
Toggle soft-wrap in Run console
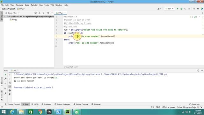pos(10,83)
